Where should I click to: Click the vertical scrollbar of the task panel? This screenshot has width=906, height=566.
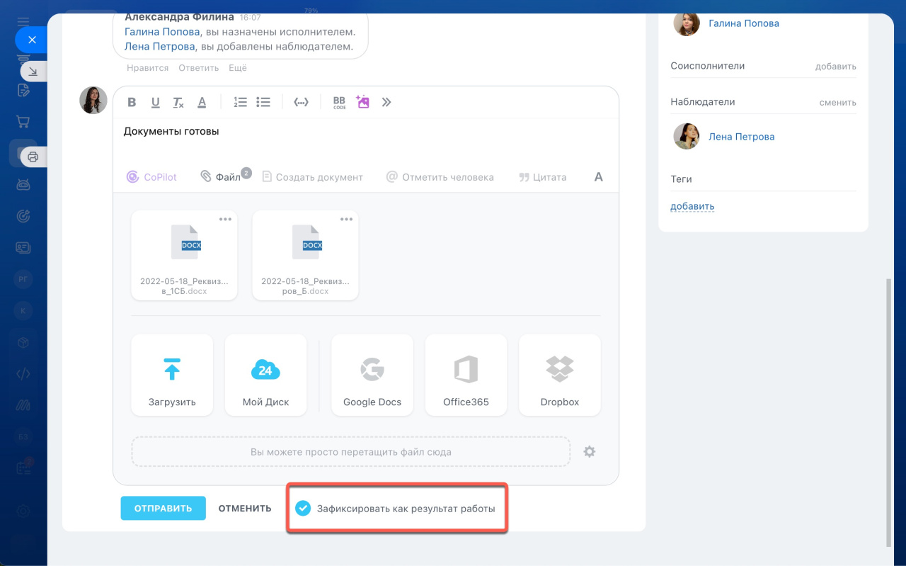pyautogui.click(x=889, y=412)
